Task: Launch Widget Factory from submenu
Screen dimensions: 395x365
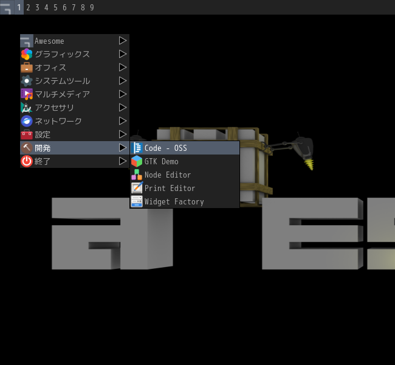Action: pos(185,201)
